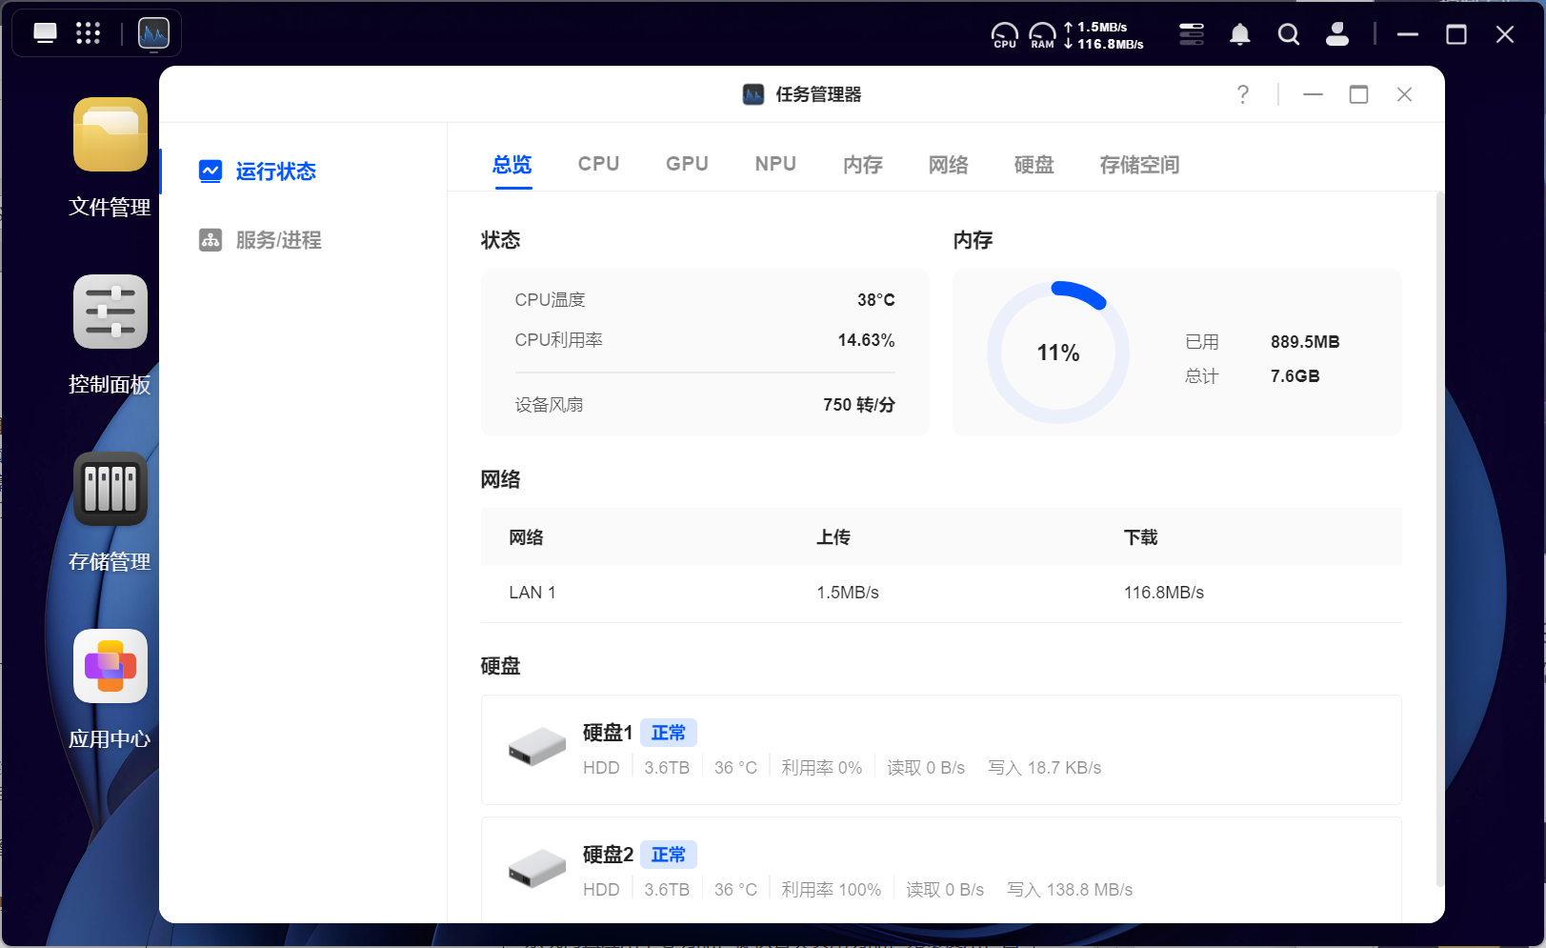Click 硬盘2 写入 138.8 MB/s text

pyautogui.click(x=1070, y=890)
